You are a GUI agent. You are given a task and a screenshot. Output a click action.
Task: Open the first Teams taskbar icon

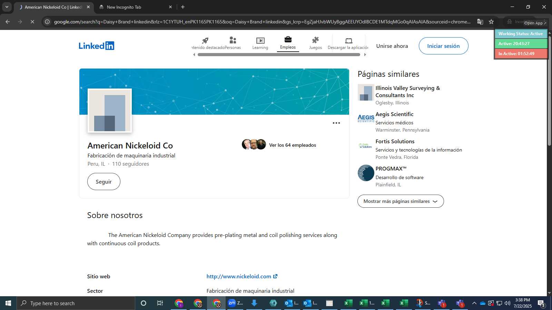tap(442, 303)
